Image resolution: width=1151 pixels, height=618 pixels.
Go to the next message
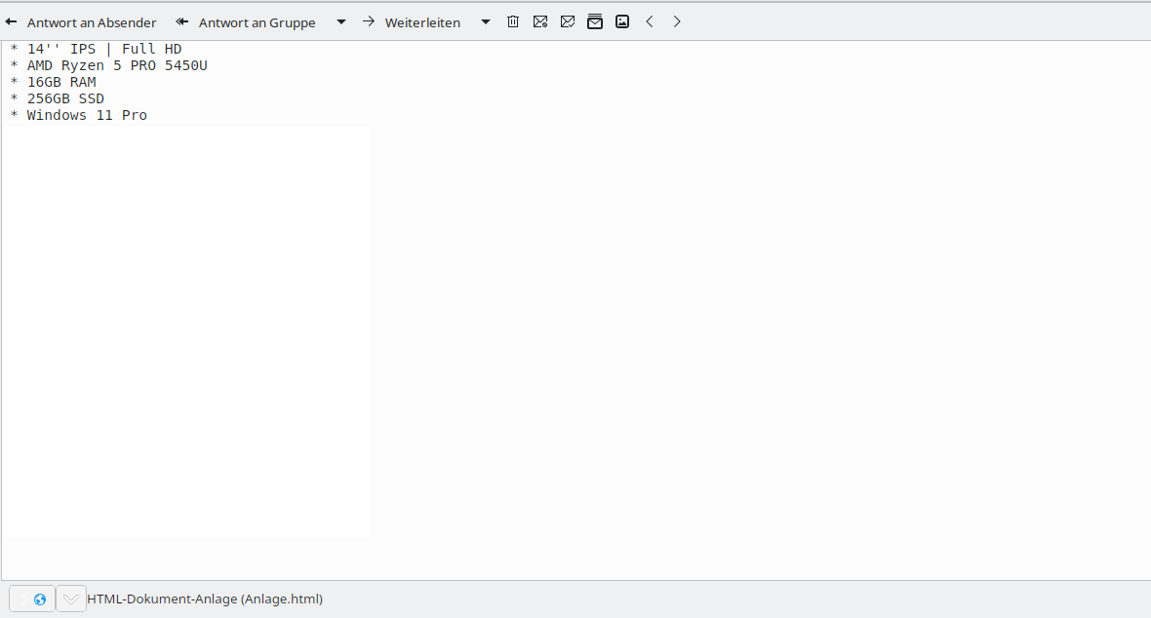pyautogui.click(x=677, y=21)
